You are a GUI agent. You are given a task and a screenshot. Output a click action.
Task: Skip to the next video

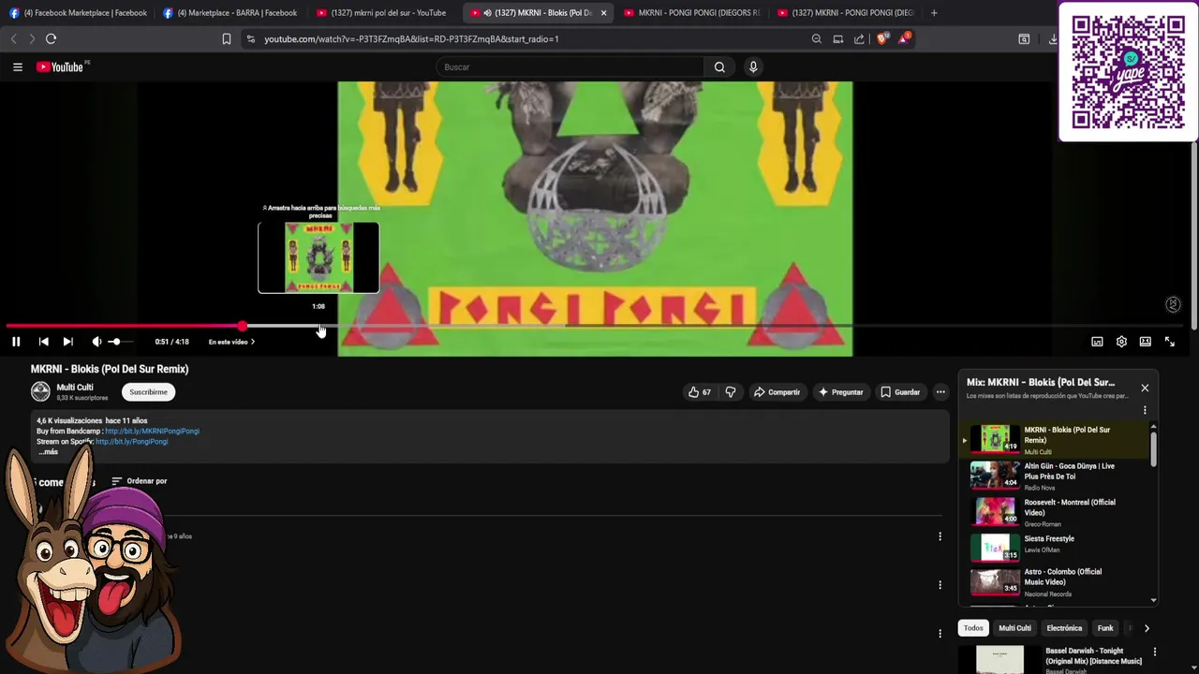tap(67, 342)
